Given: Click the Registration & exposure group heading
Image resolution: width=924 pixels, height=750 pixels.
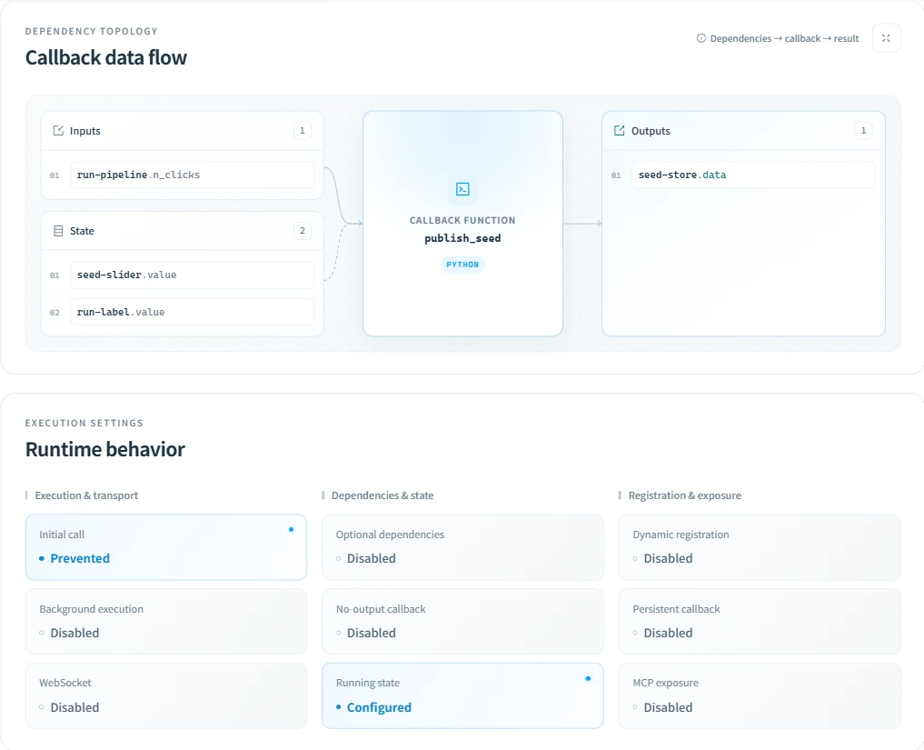Looking at the screenshot, I should pyautogui.click(x=685, y=495).
